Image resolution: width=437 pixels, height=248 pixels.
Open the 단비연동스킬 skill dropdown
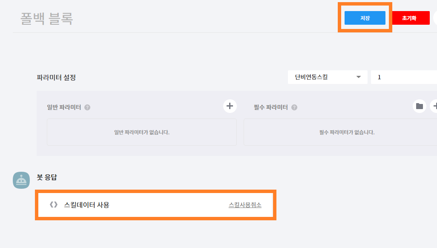point(328,77)
